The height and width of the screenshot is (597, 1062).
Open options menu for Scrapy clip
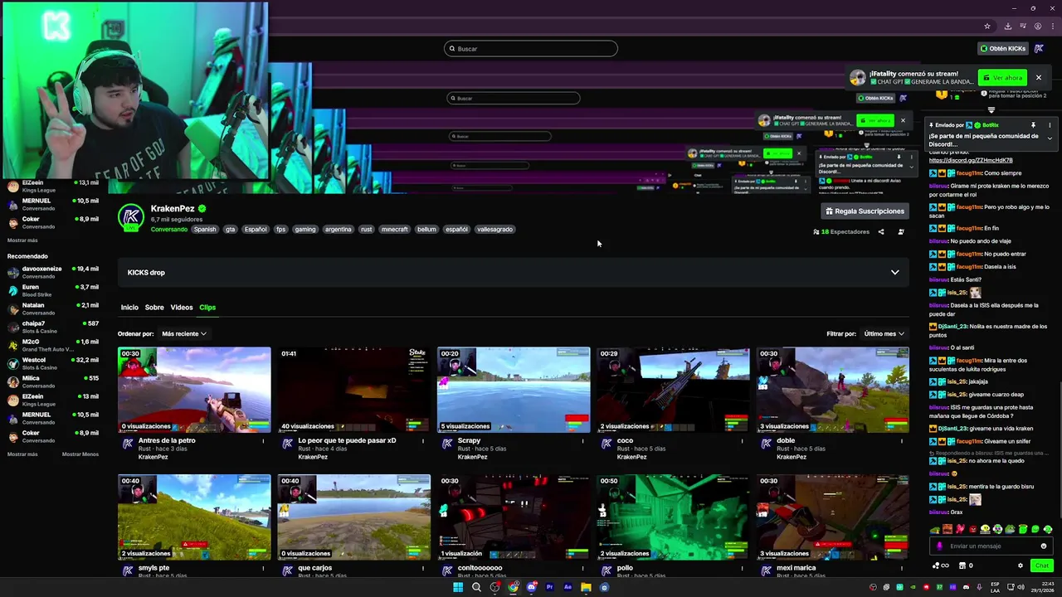point(582,441)
